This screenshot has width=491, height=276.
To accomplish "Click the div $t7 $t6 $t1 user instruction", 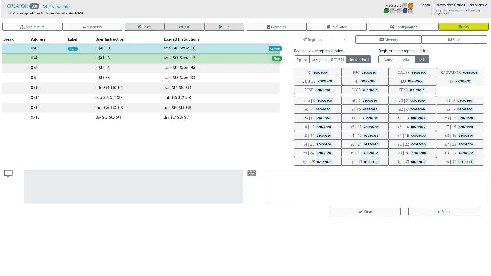I will pos(108,117).
